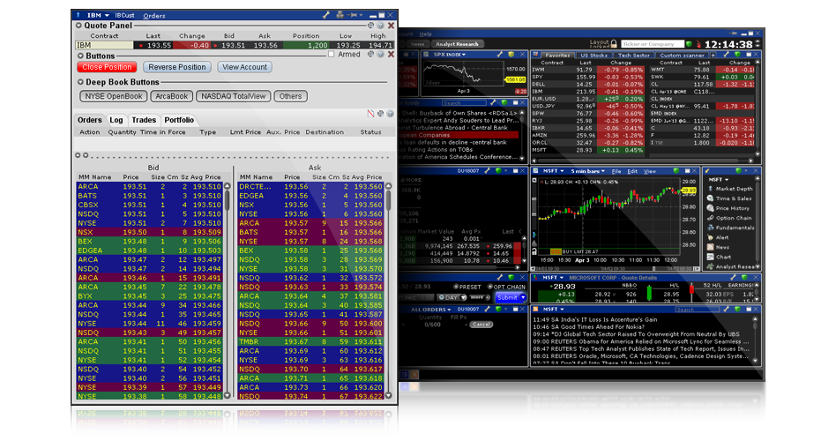Select the PRESET radio option
The height and width of the screenshot is (441, 836).
pos(455,287)
